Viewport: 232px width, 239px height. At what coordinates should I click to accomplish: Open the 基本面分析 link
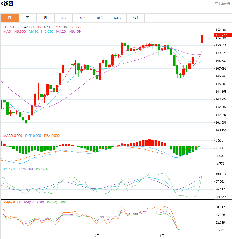(x=223, y=4)
